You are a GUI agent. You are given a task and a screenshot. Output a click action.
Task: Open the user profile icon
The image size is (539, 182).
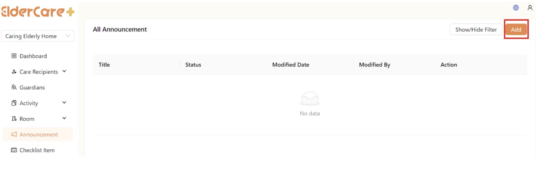click(x=530, y=8)
